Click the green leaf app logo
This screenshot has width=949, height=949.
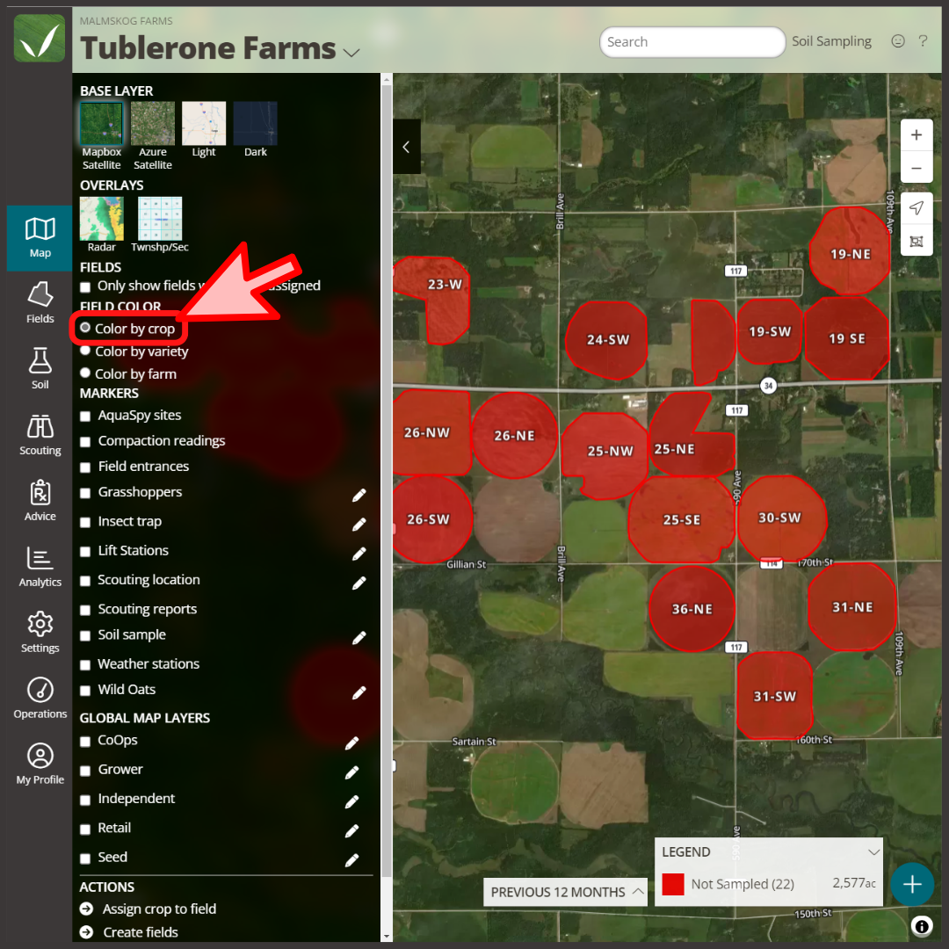point(40,39)
